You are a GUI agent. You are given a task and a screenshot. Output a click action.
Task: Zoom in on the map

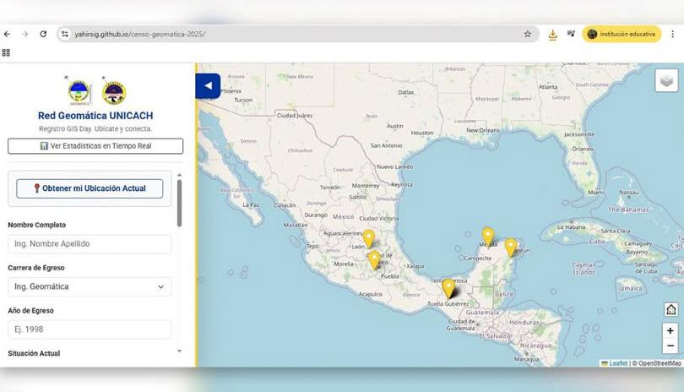670,331
